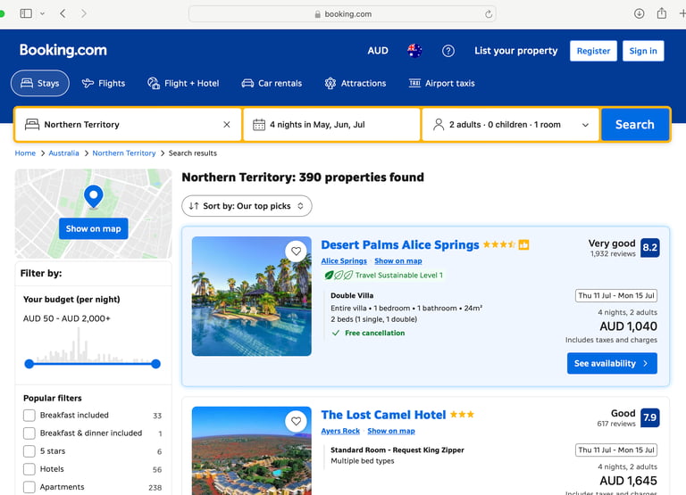
Task: Expand the guests and rooms selector
Action: coord(510,125)
